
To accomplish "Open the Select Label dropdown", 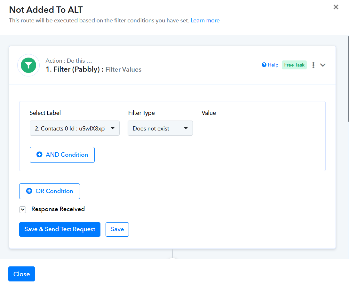I will [75, 128].
